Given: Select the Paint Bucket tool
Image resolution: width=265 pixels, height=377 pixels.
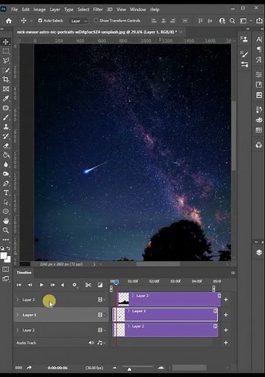Looking at the screenshot, I should click(6, 155).
